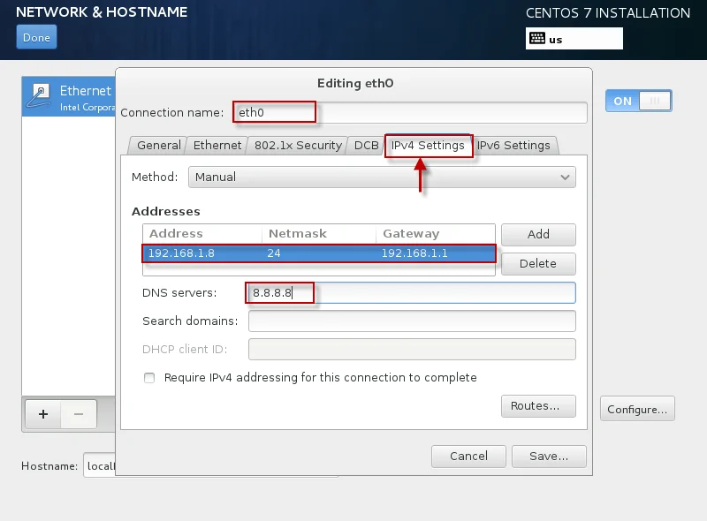Click the keyboard layout icon

537,39
